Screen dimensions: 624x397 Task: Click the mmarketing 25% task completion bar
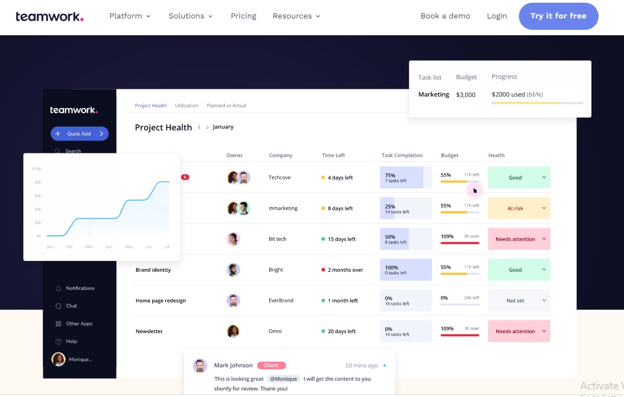pos(406,208)
